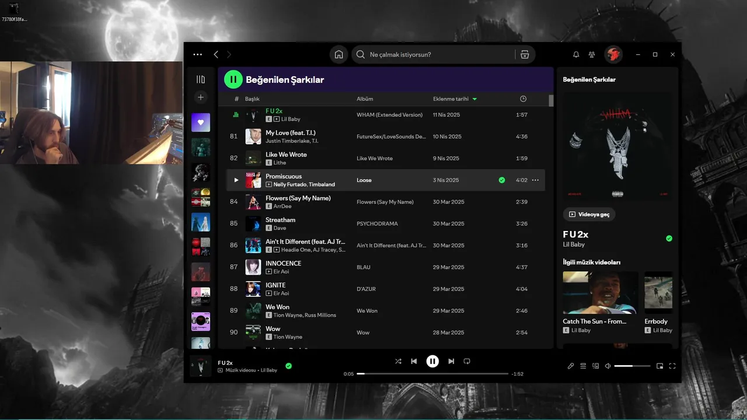Open the three-dot app menu
The height and width of the screenshot is (420, 747).
click(x=197, y=54)
